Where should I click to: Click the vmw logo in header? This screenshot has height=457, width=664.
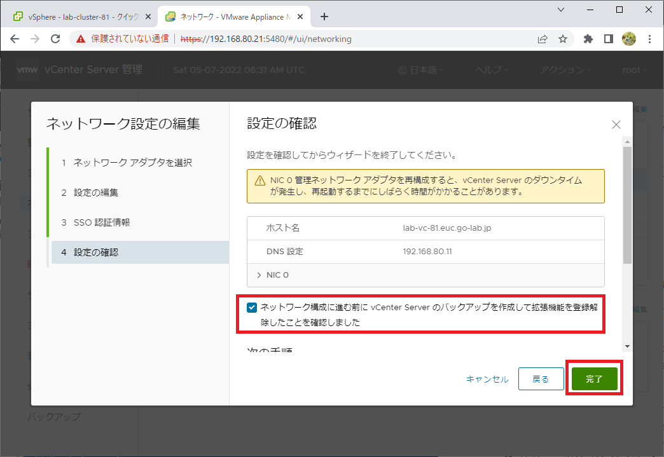(x=27, y=70)
